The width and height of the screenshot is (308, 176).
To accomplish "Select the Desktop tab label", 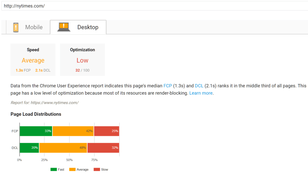I will [88, 27].
